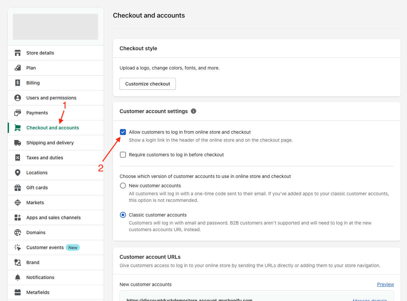Select New customer accounts radio option

[x=123, y=186]
